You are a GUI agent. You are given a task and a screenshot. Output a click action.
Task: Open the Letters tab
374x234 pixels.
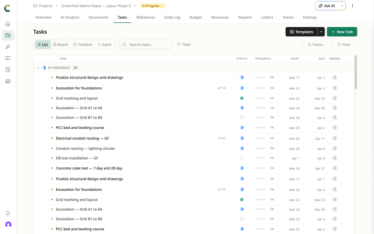[267, 17]
